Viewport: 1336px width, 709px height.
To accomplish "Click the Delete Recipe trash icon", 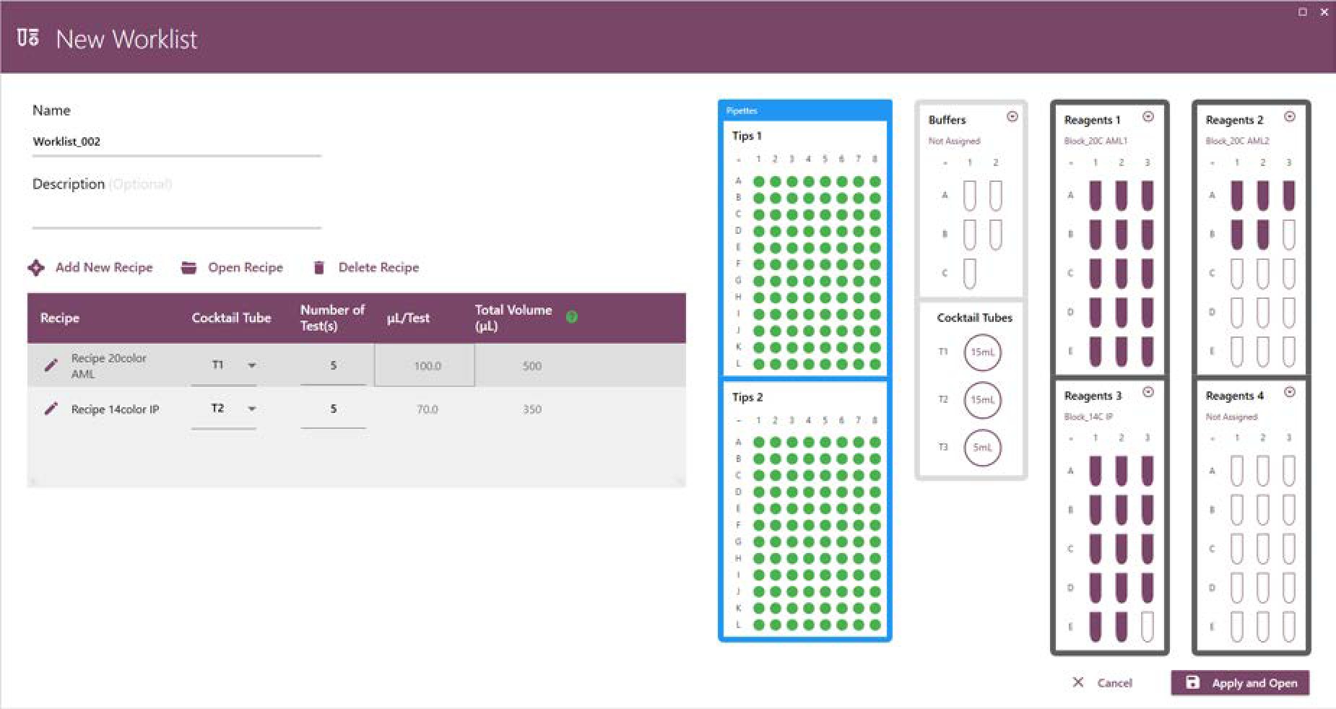I will click(x=318, y=268).
